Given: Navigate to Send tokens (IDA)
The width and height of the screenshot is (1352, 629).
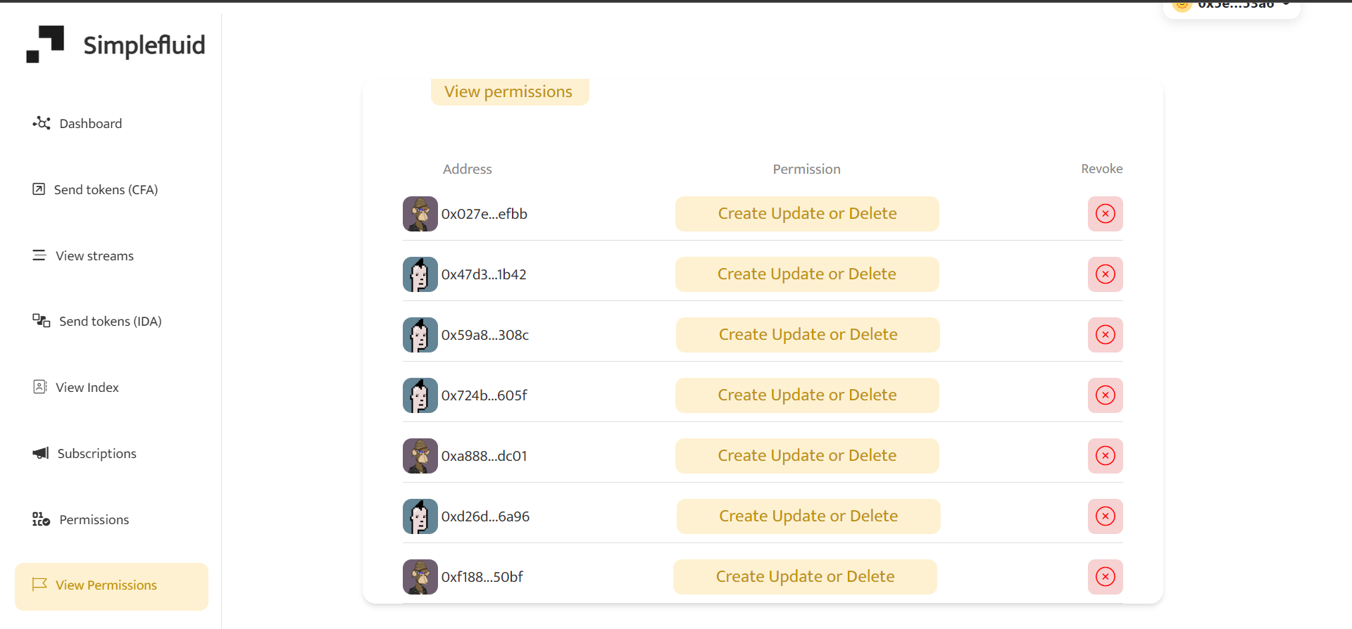Looking at the screenshot, I should (x=97, y=321).
